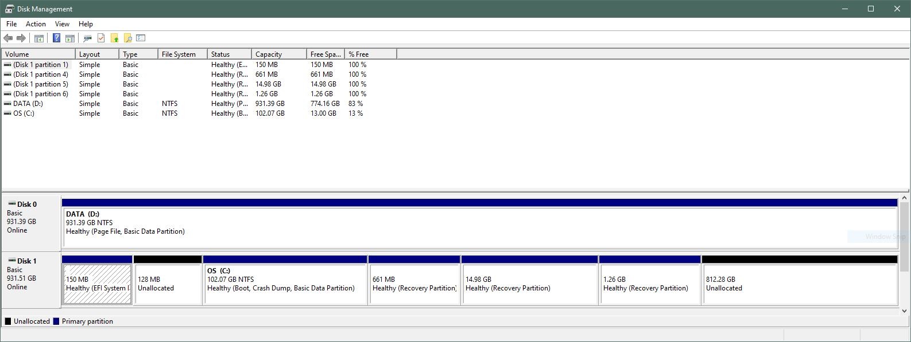911x342 pixels.
Task: Toggle Show/Hide Console Tree toolbar icon
Action: coord(39,38)
